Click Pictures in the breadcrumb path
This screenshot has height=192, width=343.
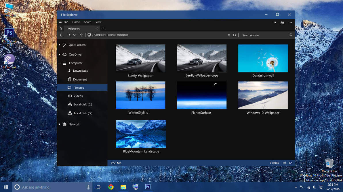pos(110,35)
